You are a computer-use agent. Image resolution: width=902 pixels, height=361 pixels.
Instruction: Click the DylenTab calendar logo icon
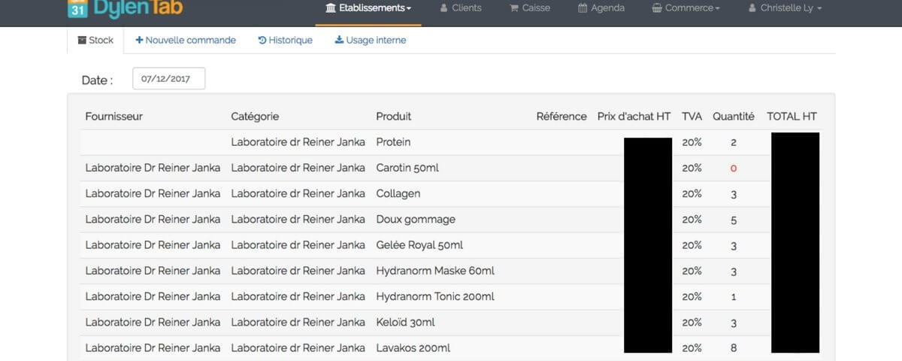(x=77, y=8)
